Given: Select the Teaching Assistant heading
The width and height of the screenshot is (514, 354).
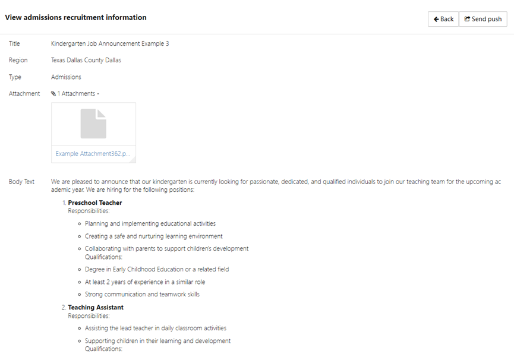Looking at the screenshot, I should [96, 308].
